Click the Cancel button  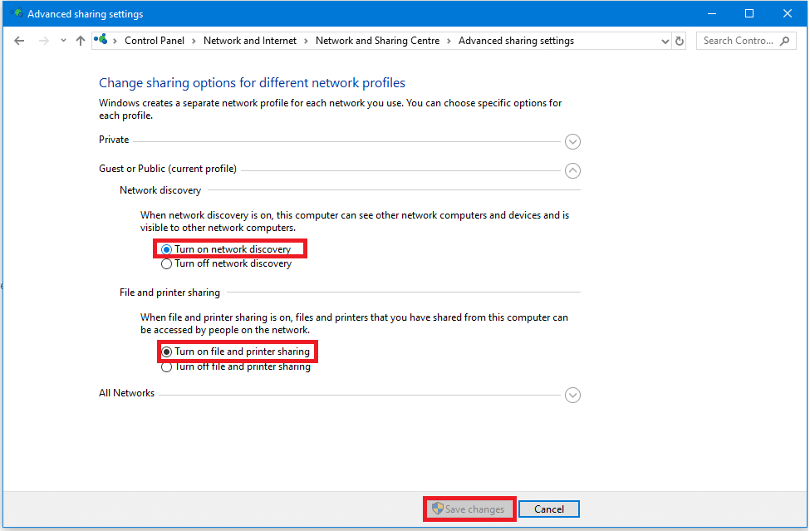(x=548, y=509)
